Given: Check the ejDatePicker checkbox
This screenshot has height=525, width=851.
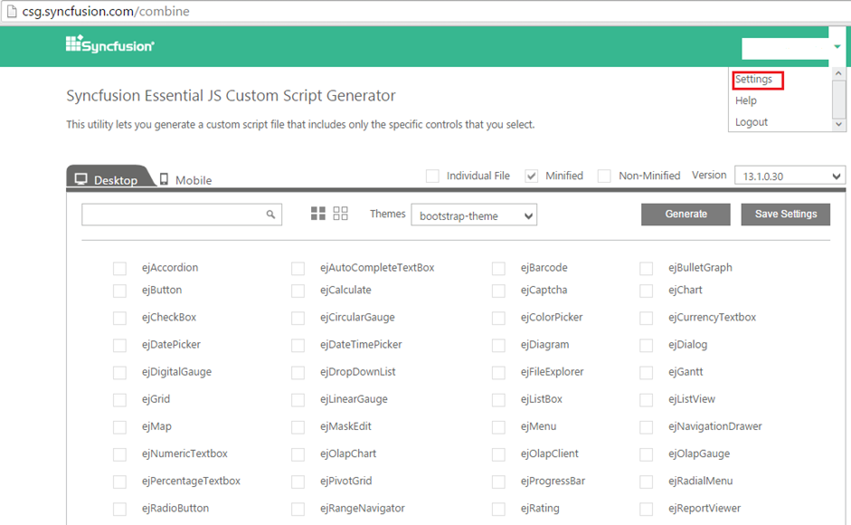Looking at the screenshot, I should point(119,345).
